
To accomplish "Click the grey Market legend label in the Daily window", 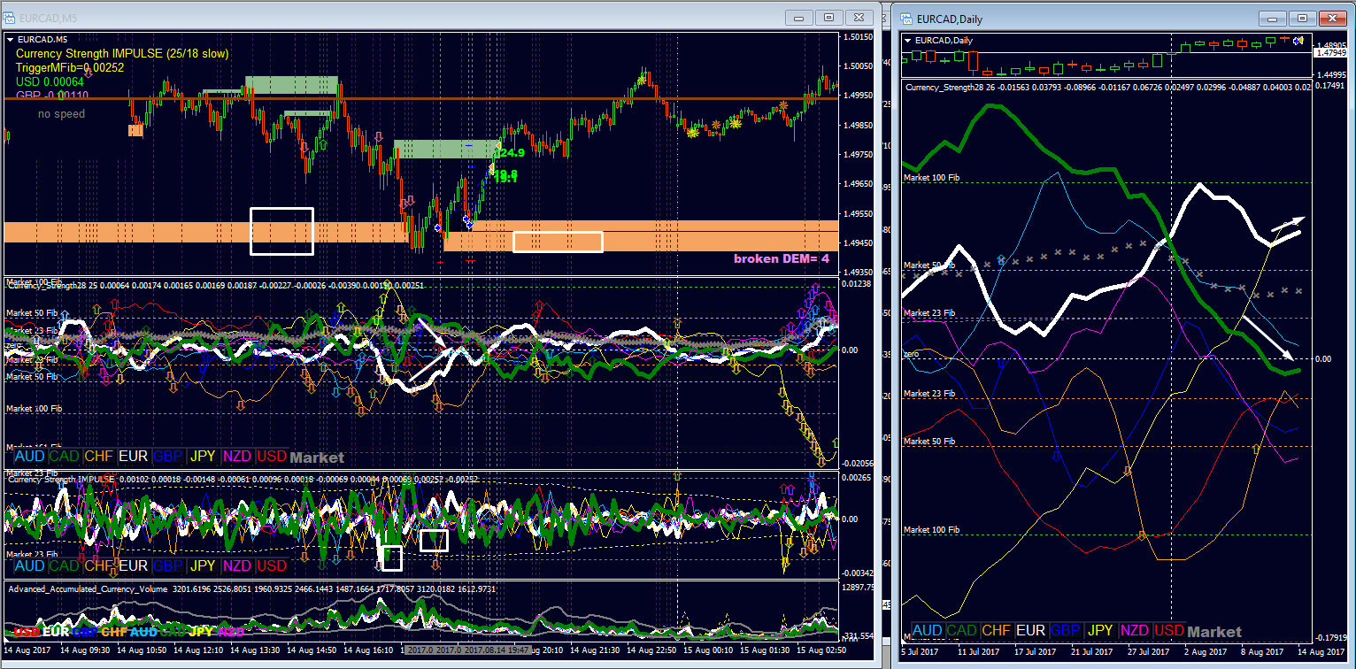I will (x=1214, y=632).
